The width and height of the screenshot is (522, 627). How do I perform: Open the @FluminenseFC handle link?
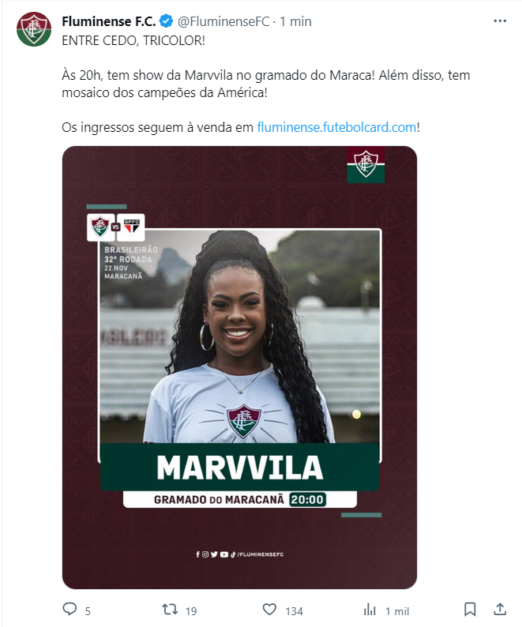[223, 21]
